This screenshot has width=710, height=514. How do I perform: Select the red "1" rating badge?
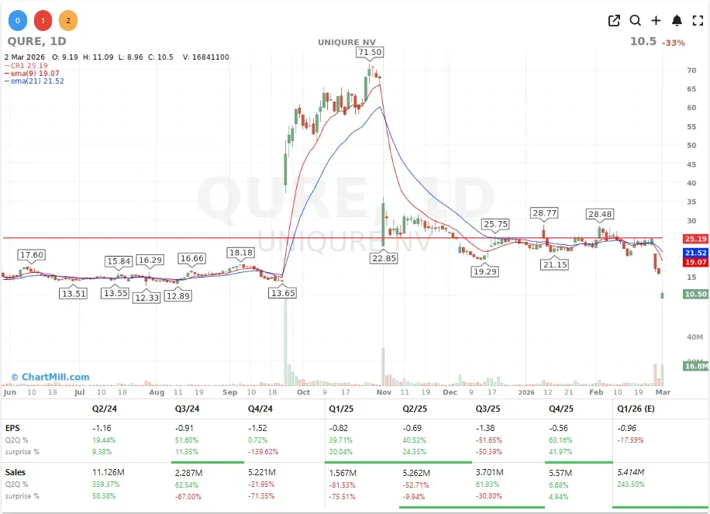[43, 20]
